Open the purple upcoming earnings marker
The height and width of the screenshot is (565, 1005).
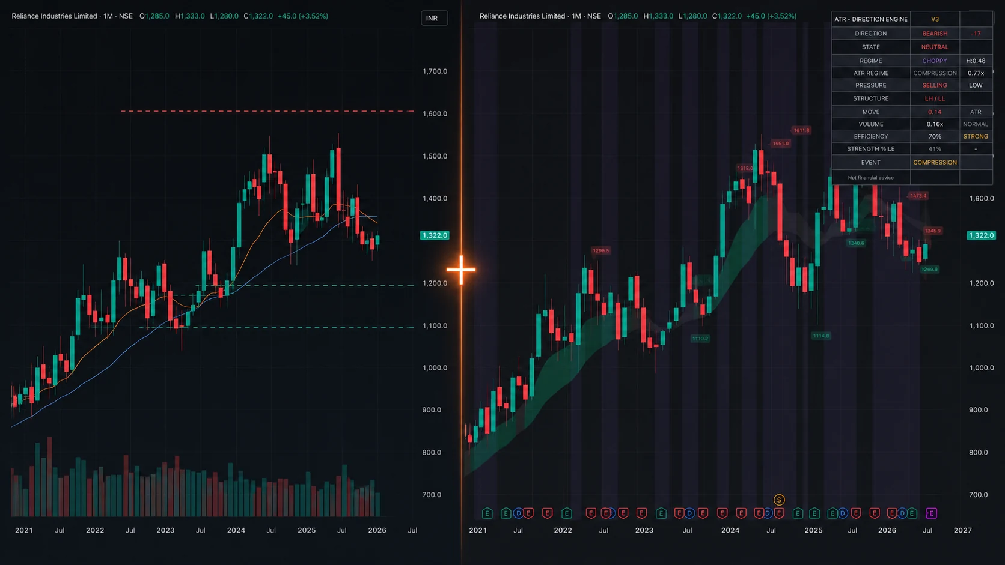pos(931,513)
